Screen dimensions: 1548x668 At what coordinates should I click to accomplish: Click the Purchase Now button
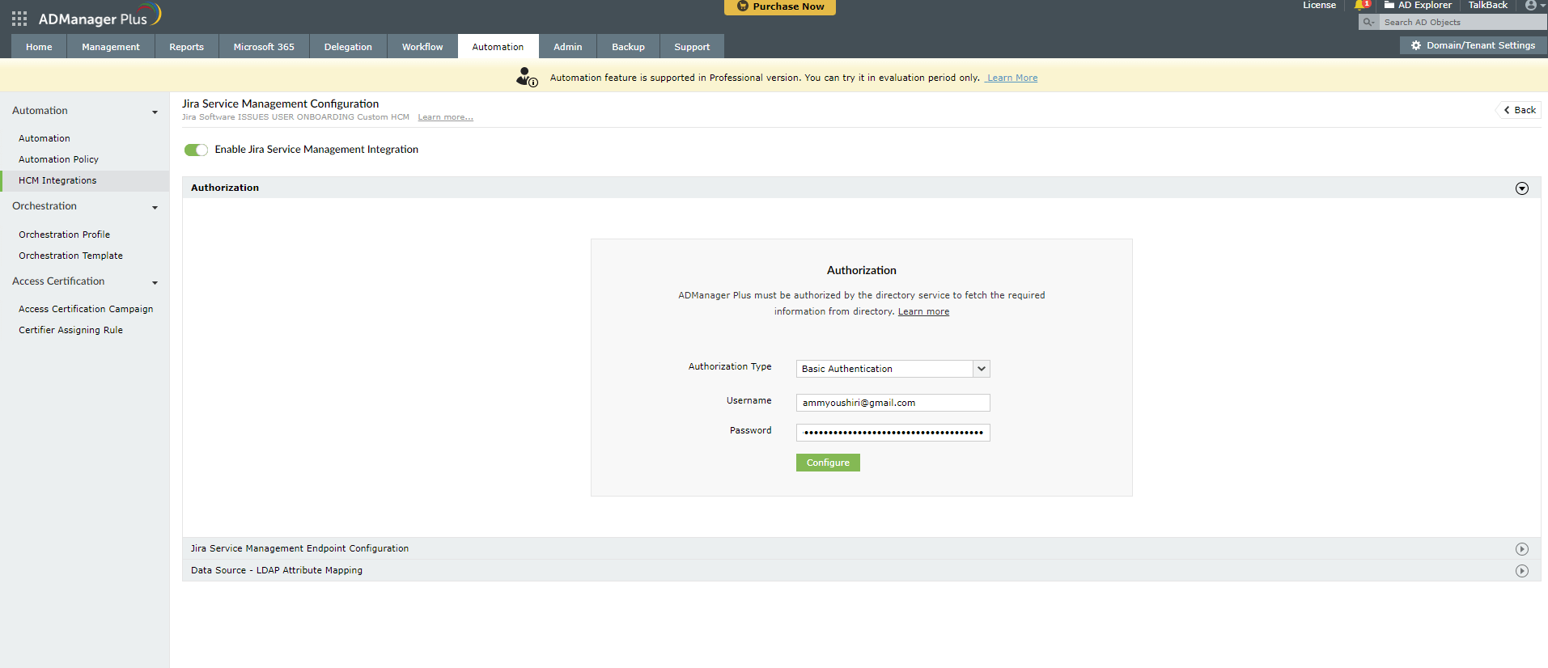[780, 6]
